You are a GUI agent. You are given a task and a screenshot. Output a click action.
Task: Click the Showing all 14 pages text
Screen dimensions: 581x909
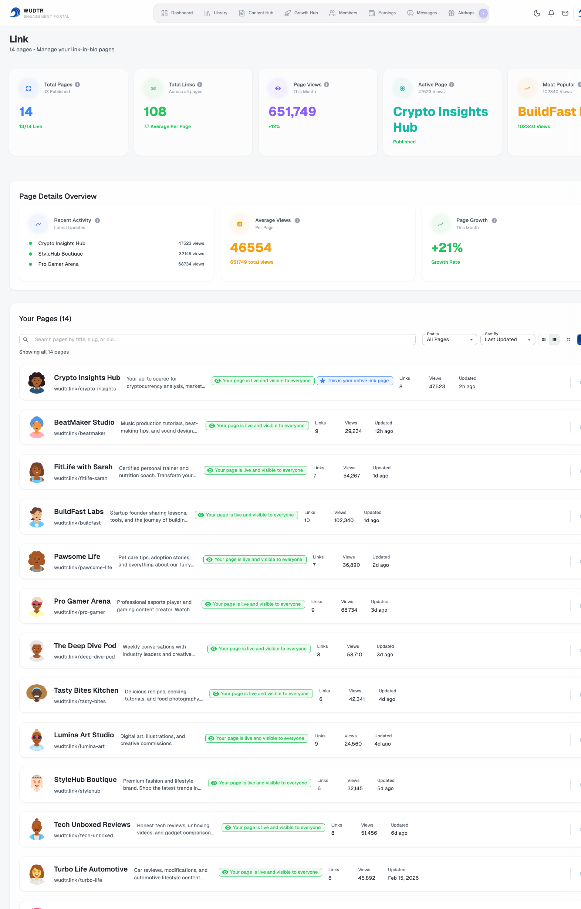[x=44, y=352]
